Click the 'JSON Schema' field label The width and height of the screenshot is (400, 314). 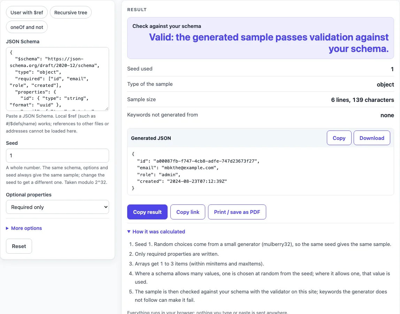pyautogui.click(x=23, y=42)
